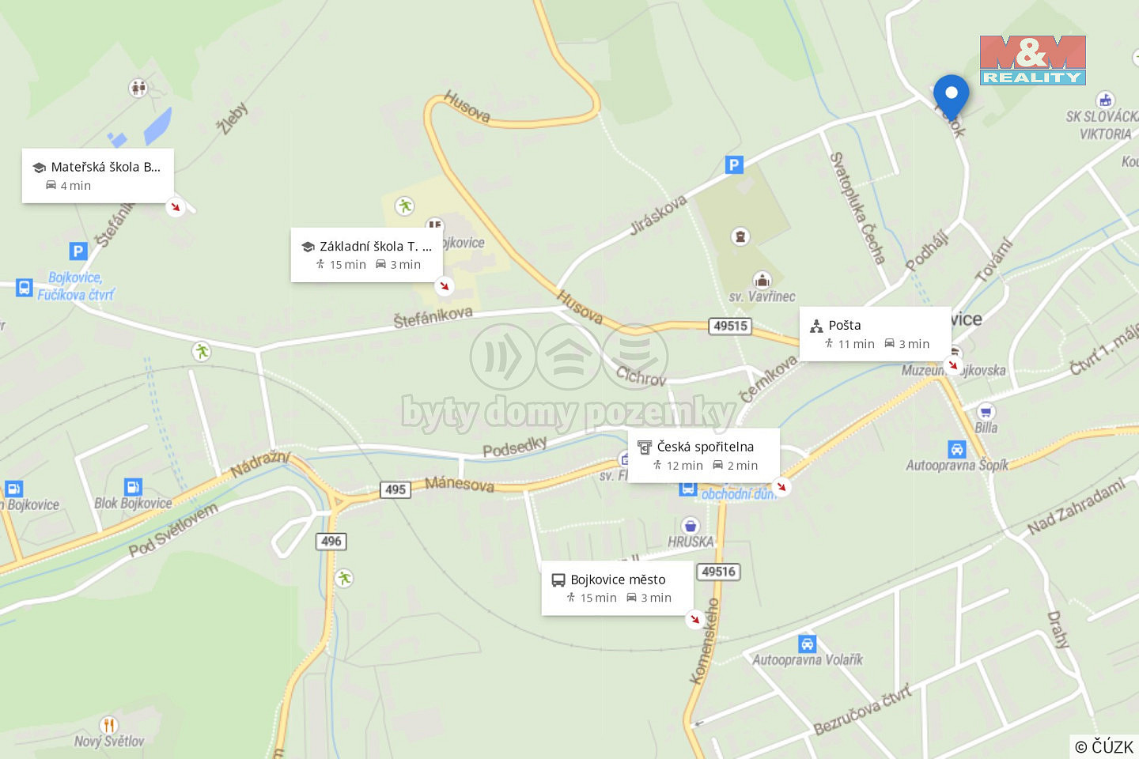Viewport: 1139px width, 759px height.
Task: Click the Hruška shopping basket icon
Action: (691, 526)
